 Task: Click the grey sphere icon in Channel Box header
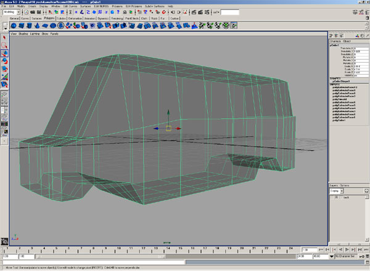tap(363, 36)
